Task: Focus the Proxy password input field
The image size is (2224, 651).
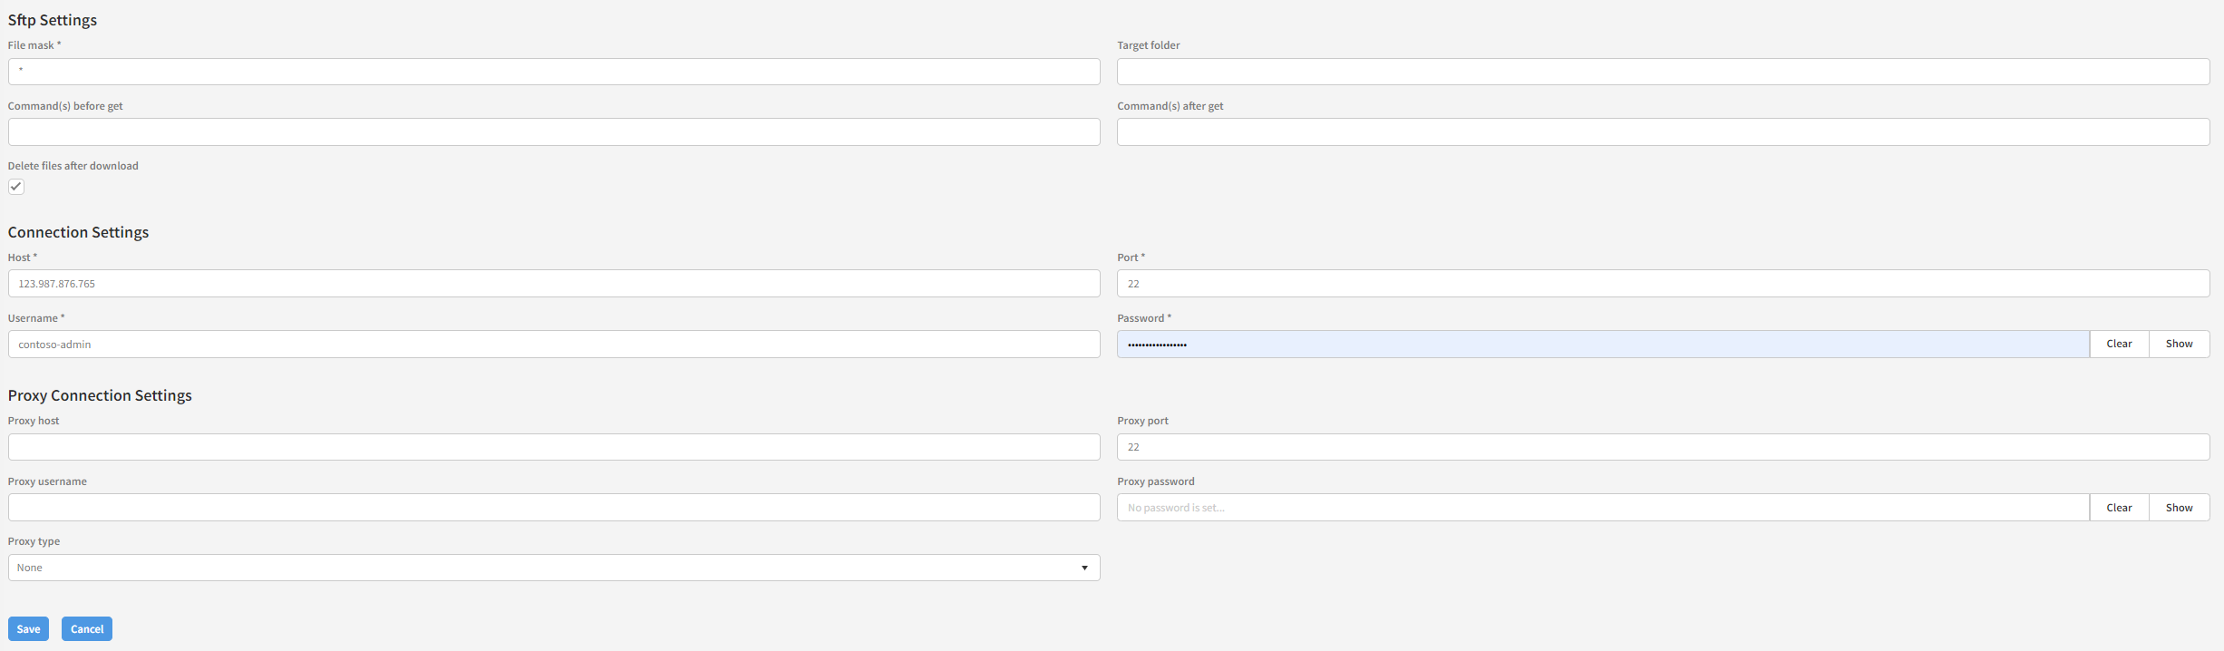Action: coord(1602,508)
